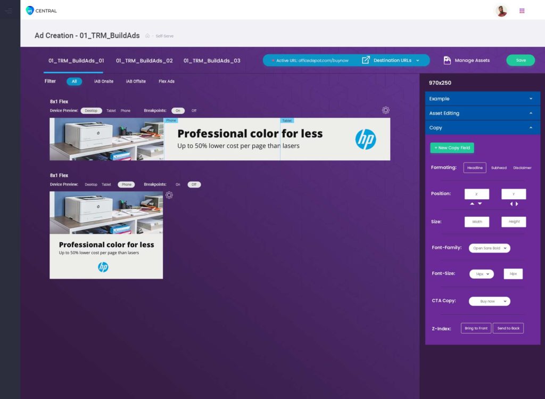Screen dimensions: 545x399
Task: Switch to 01_TRM_BuildAds_02 tab
Action: [144, 61]
